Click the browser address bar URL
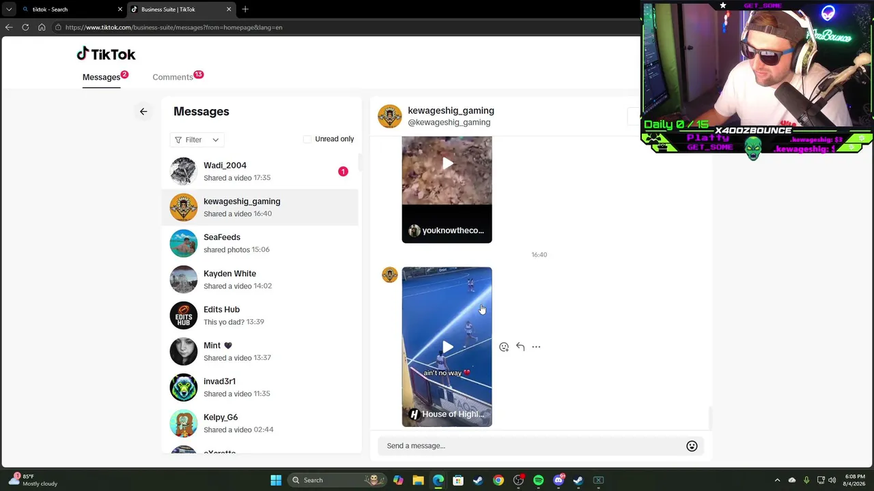Image resolution: width=874 pixels, height=491 pixels. point(174,27)
